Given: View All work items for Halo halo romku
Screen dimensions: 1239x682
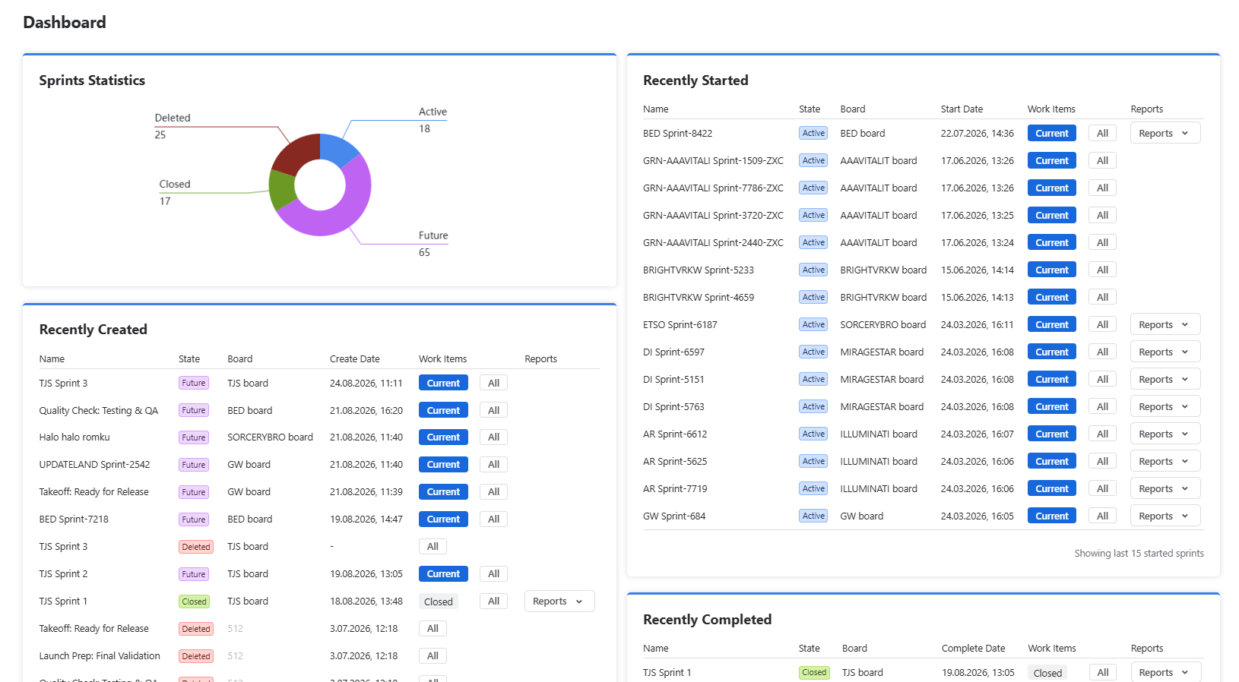Looking at the screenshot, I should 493,437.
